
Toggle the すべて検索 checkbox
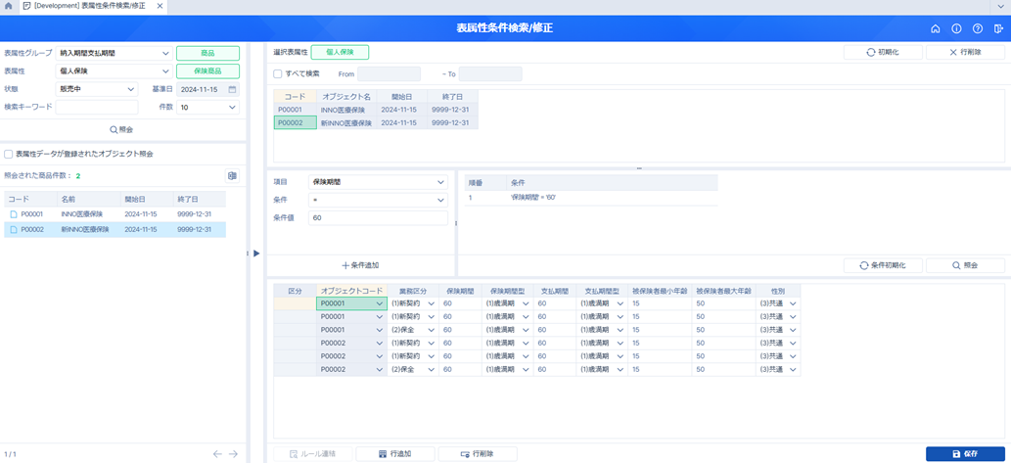click(x=277, y=74)
